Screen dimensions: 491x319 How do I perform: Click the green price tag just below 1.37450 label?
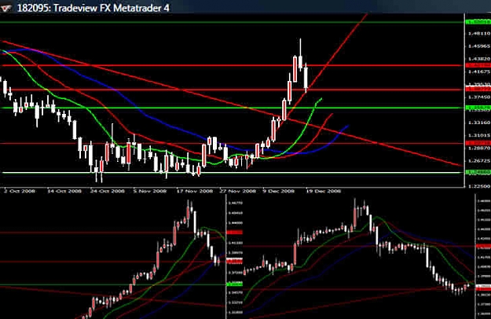[478, 108]
